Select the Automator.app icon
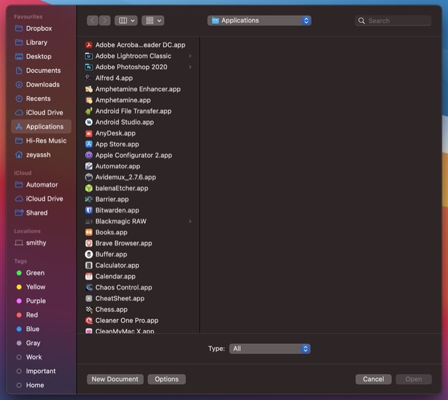 point(89,166)
